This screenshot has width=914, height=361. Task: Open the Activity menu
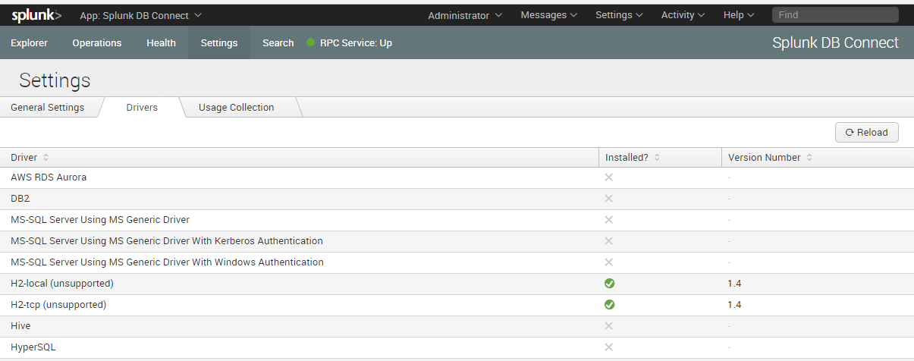point(683,15)
